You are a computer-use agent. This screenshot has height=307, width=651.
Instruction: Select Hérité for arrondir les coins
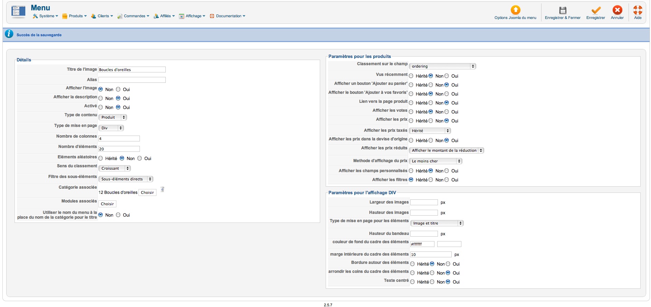tap(412, 273)
